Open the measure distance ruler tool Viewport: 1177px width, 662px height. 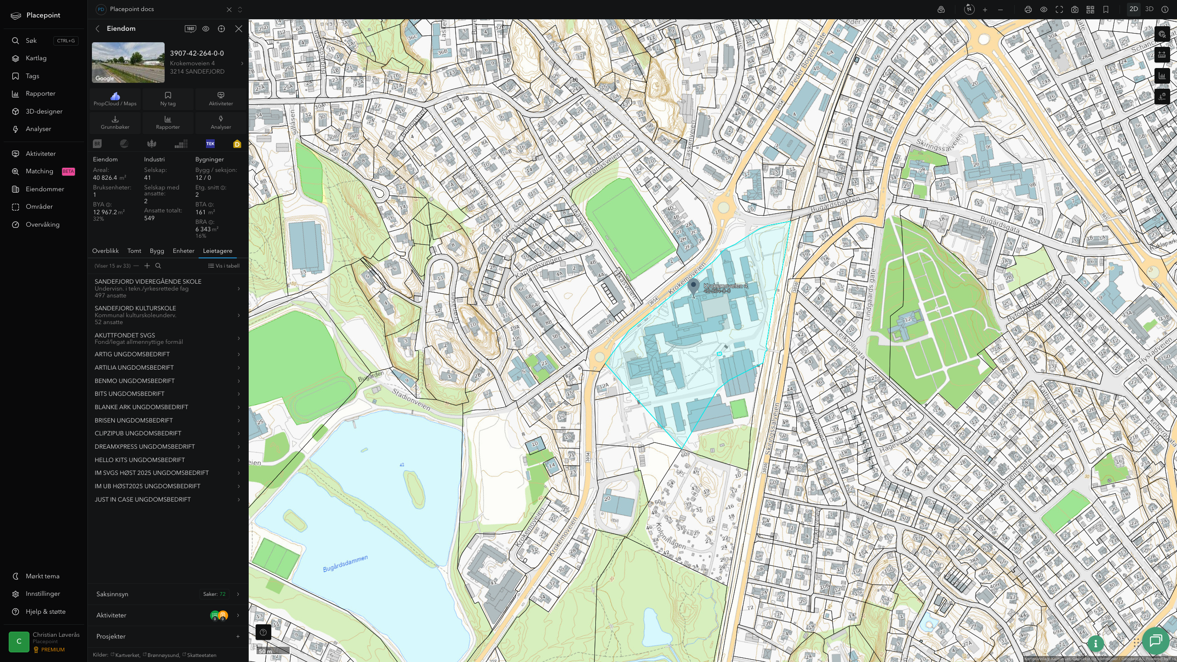(x=1162, y=55)
